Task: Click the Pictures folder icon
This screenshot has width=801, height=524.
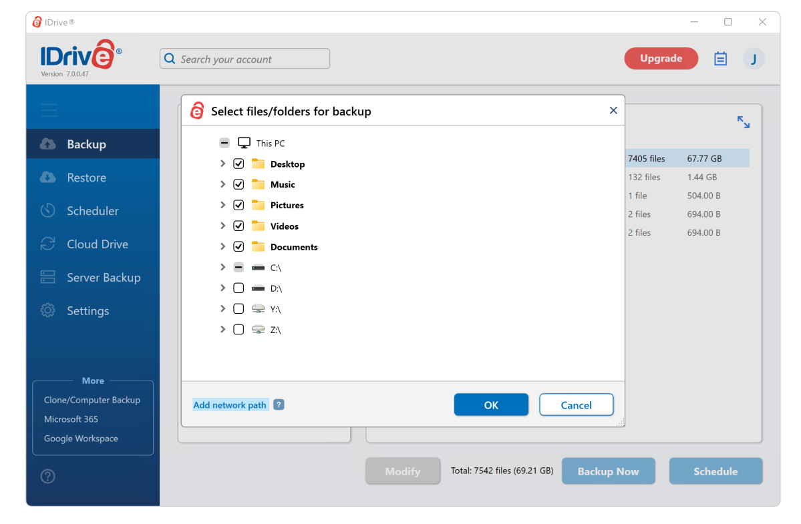Action: pos(259,205)
